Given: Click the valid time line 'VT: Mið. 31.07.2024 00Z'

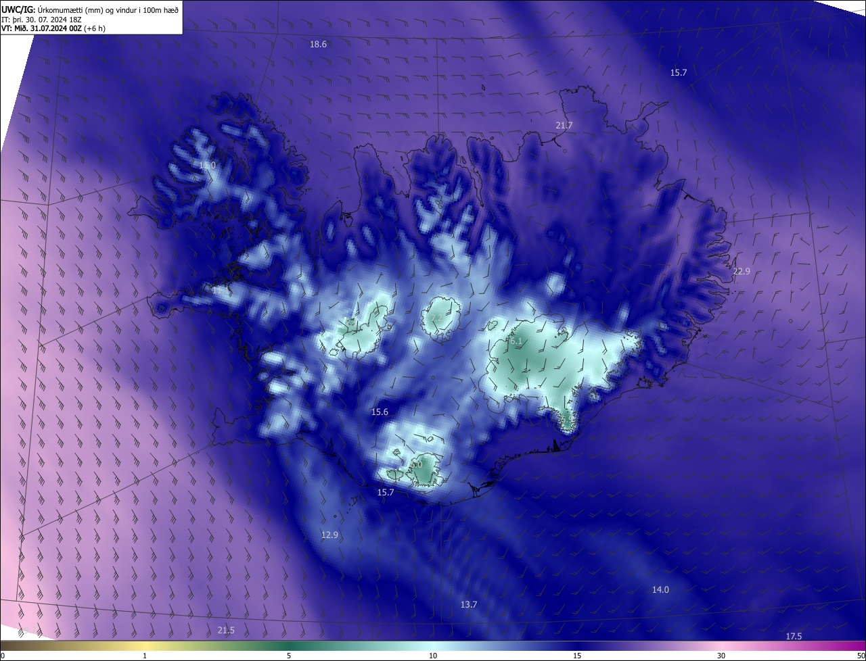Looking at the screenshot, I should pyautogui.click(x=42, y=28).
